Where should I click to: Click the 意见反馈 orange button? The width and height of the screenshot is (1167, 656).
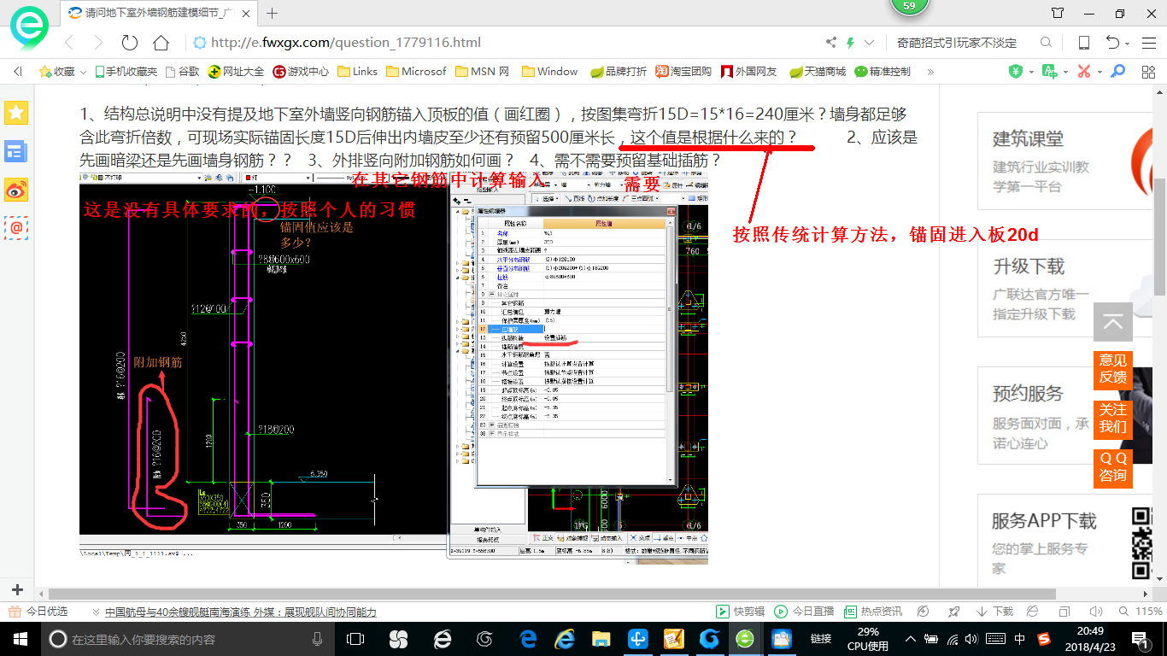coord(1112,369)
